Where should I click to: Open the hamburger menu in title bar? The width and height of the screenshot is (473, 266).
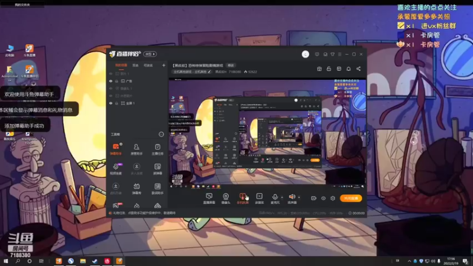point(339,54)
